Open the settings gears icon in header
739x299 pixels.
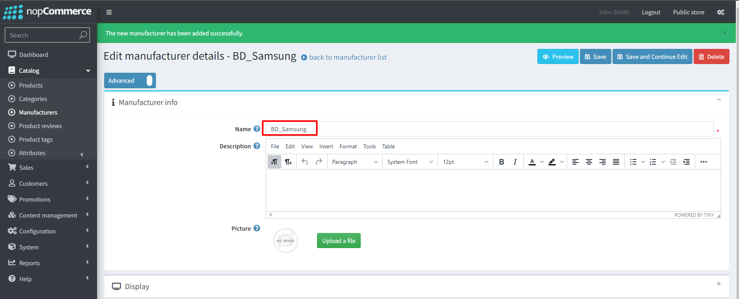[x=721, y=12]
